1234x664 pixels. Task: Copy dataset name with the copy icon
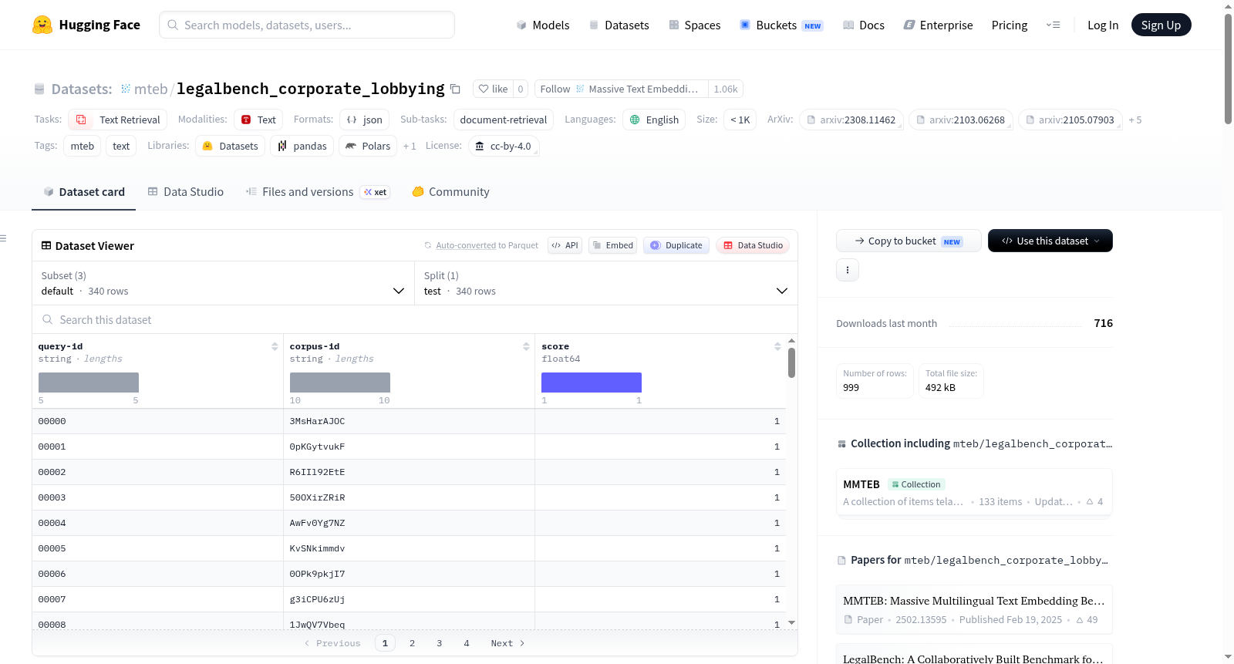[x=455, y=89]
